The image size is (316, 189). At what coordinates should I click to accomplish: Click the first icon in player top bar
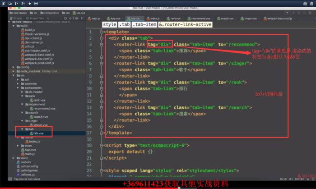pyautogui.click(x=4, y=4)
